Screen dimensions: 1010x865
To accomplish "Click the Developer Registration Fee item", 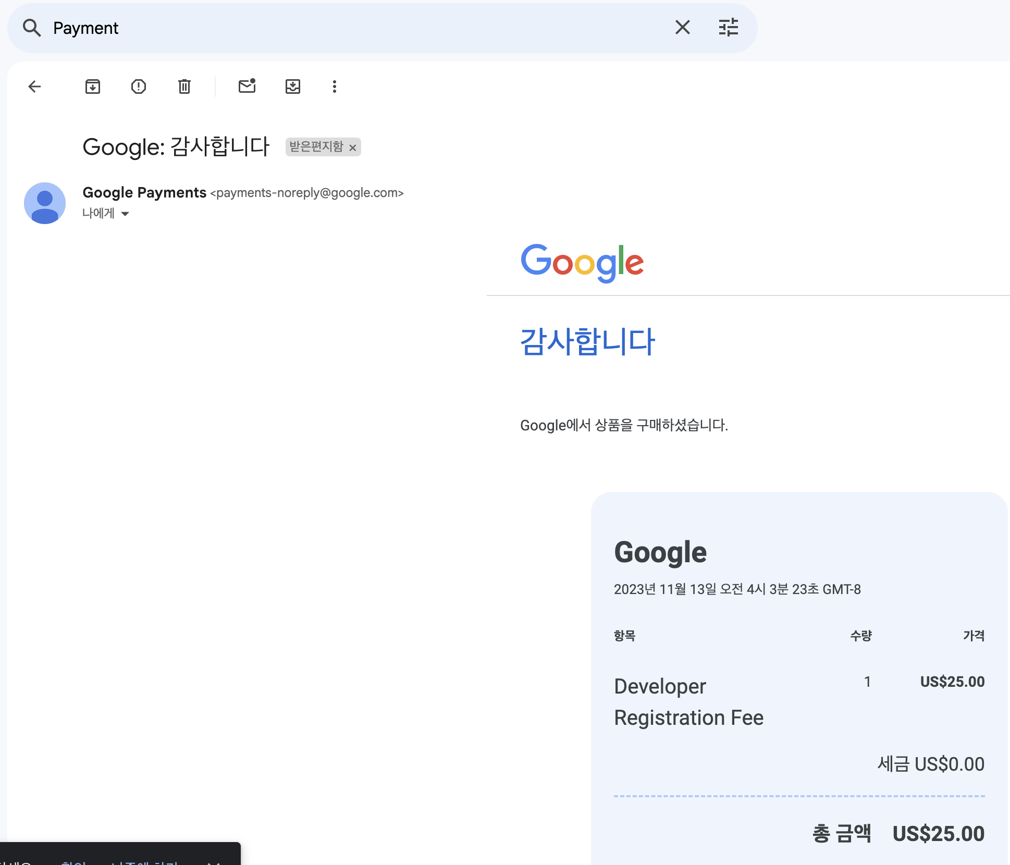I will [688, 702].
